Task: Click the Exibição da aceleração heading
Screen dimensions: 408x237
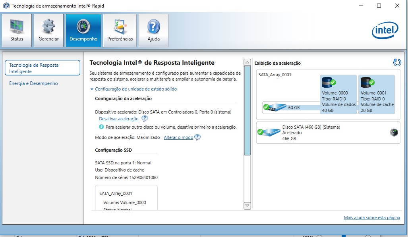Action: (277, 63)
